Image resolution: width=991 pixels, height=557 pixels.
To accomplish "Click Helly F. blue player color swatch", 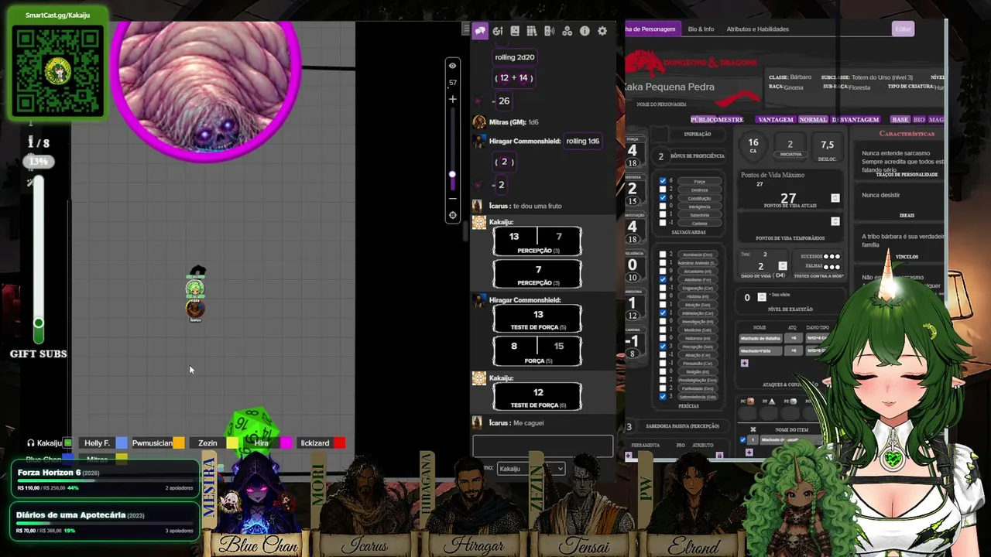I will pyautogui.click(x=121, y=443).
